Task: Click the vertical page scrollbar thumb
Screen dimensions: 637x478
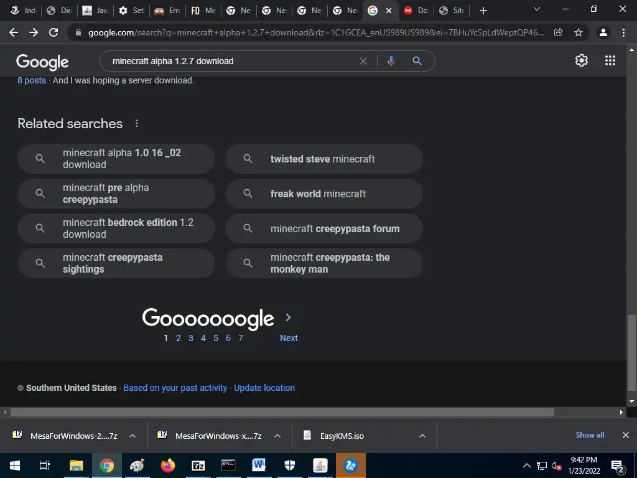Action: 631,352
